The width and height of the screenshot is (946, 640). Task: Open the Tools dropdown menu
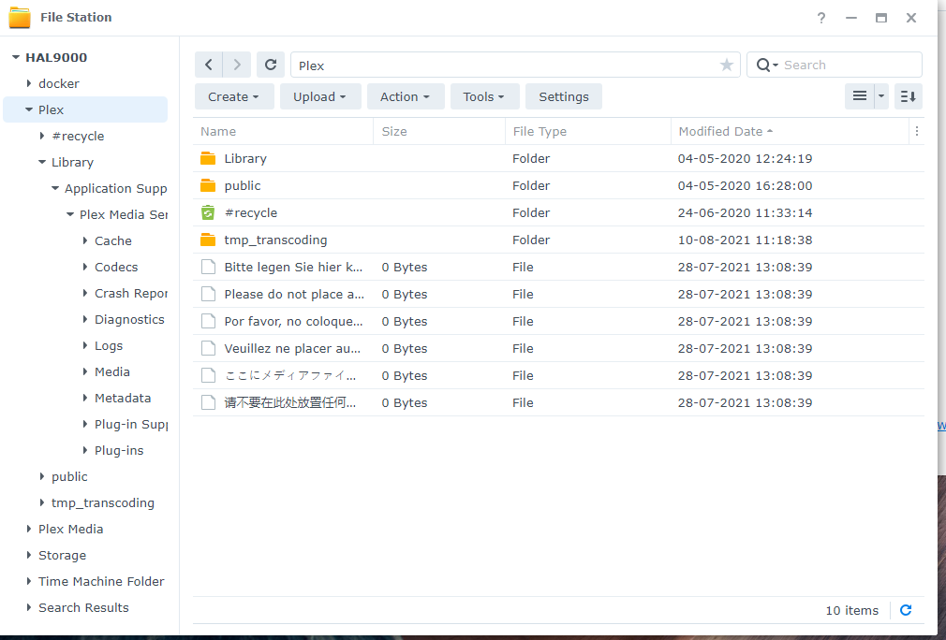tap(484, 96)
